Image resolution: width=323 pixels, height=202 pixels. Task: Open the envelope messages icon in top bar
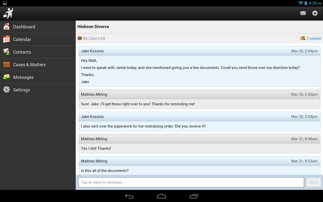coord(303,13)
